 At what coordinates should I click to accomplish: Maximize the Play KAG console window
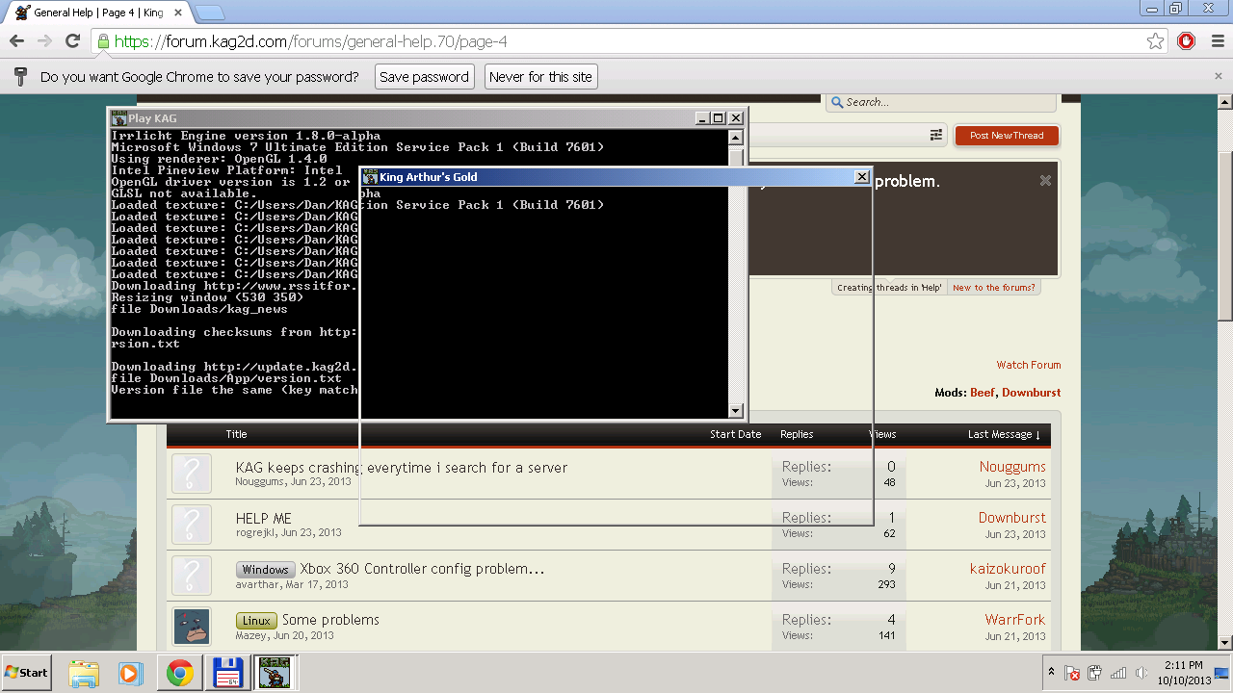click(718, 118)
